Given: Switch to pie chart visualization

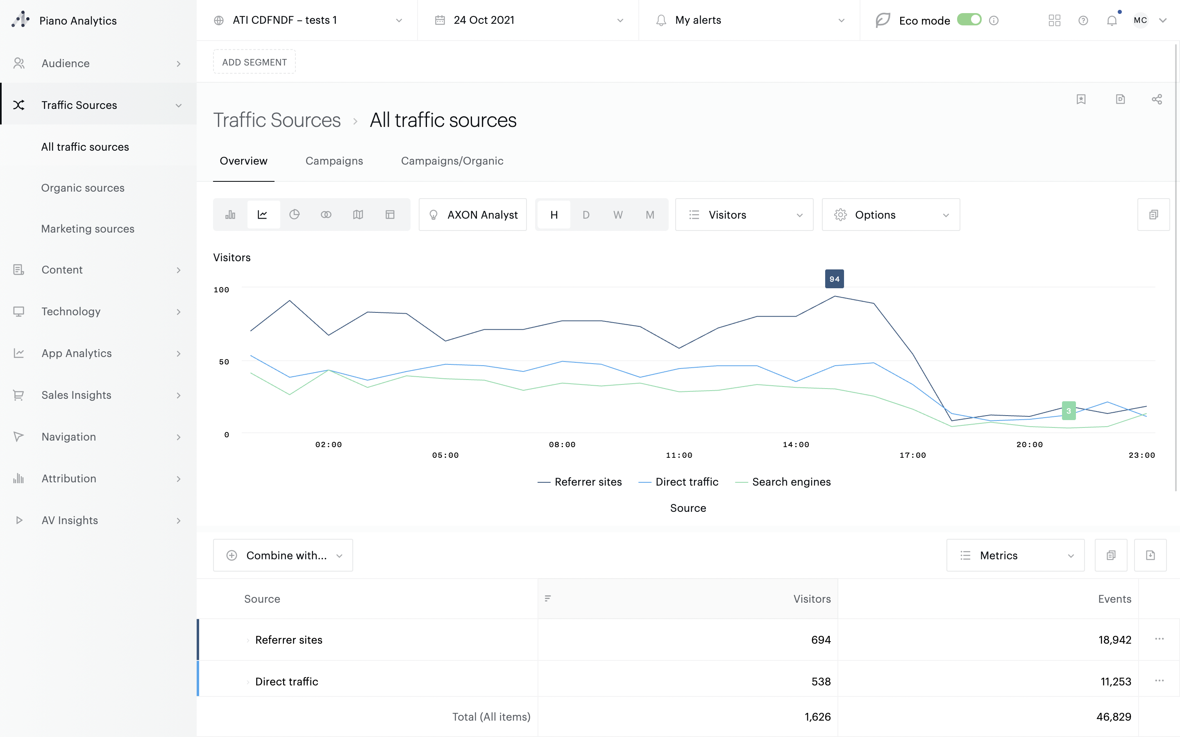Looking at the screenshot, I should tap(294, 215).
